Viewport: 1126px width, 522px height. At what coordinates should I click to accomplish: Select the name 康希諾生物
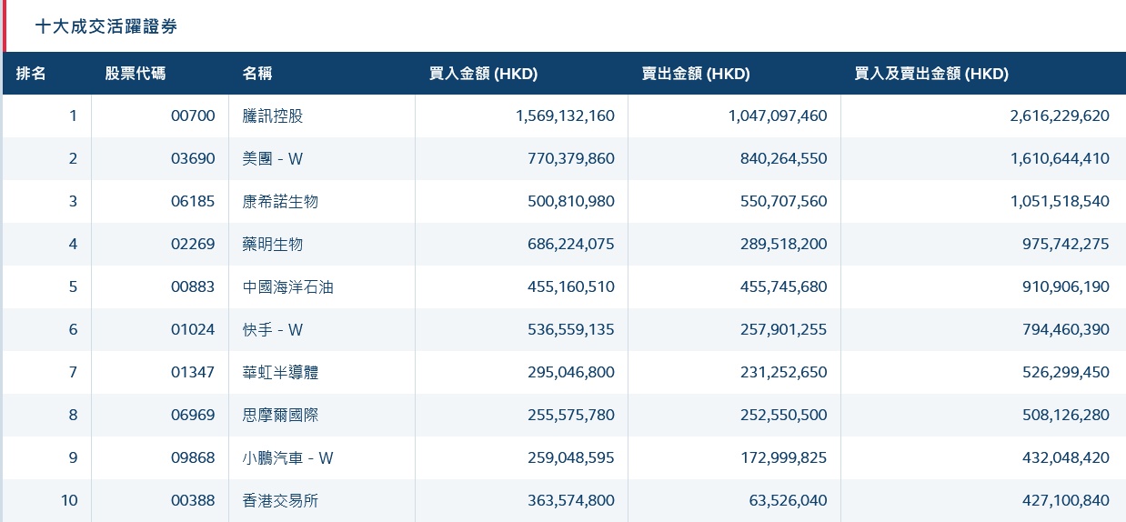[280, 201]
